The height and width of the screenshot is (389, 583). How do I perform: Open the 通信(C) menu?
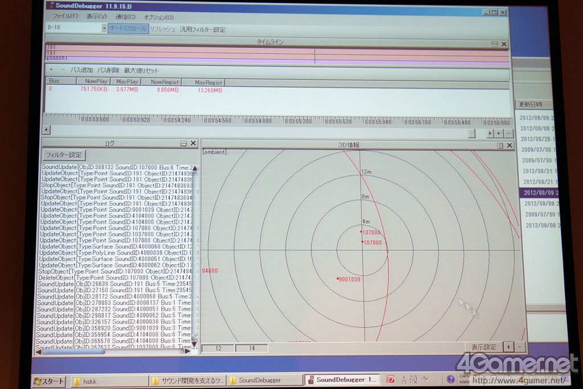coord(125,17)
